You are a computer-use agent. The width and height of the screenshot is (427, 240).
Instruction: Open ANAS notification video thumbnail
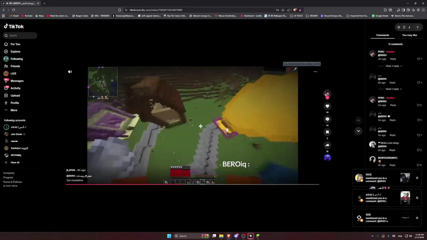405,198
